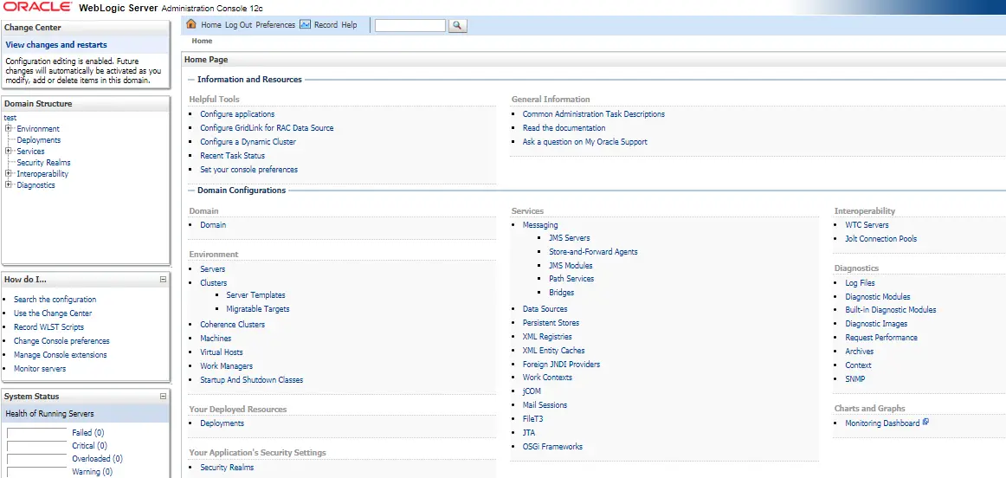Click the Failed health status bar
The width and height of the screenshot is (1006, 478).
36,432
